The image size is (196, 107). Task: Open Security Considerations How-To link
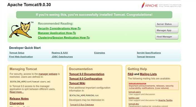(59, 28)
